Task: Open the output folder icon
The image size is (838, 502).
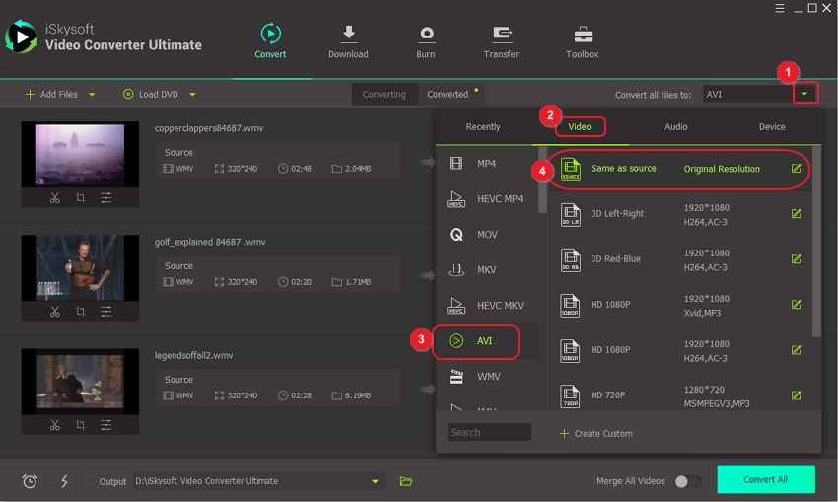Action: tap(405, 481)
